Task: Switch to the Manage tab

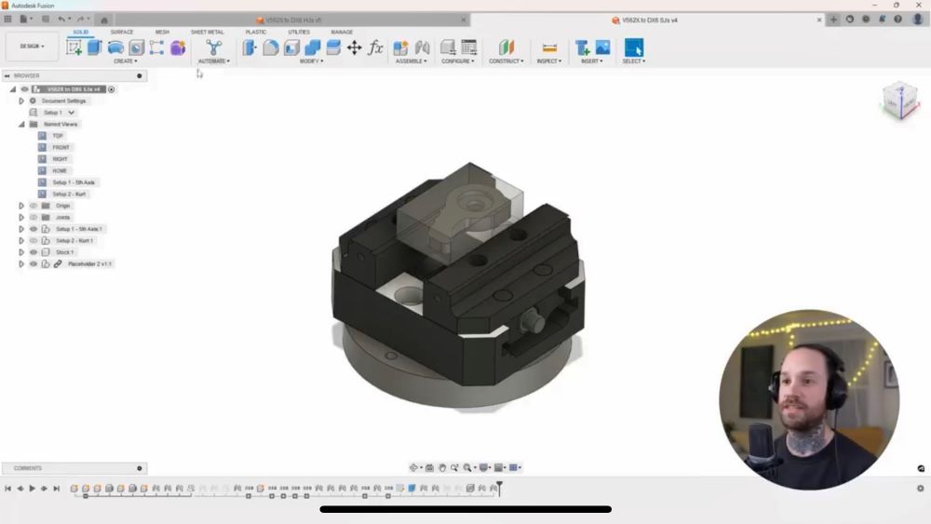Action: click(342, 32)
